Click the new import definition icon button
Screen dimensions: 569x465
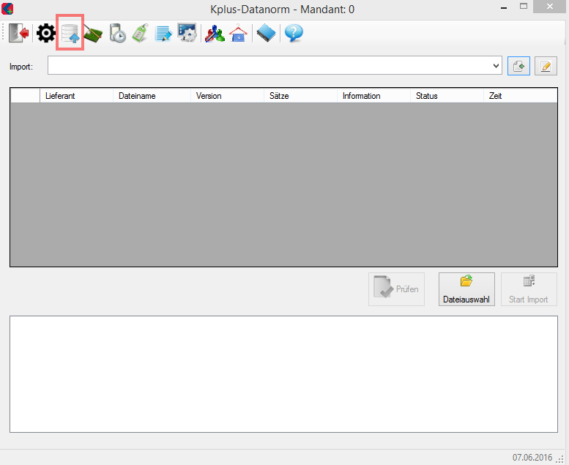[518, 66]
